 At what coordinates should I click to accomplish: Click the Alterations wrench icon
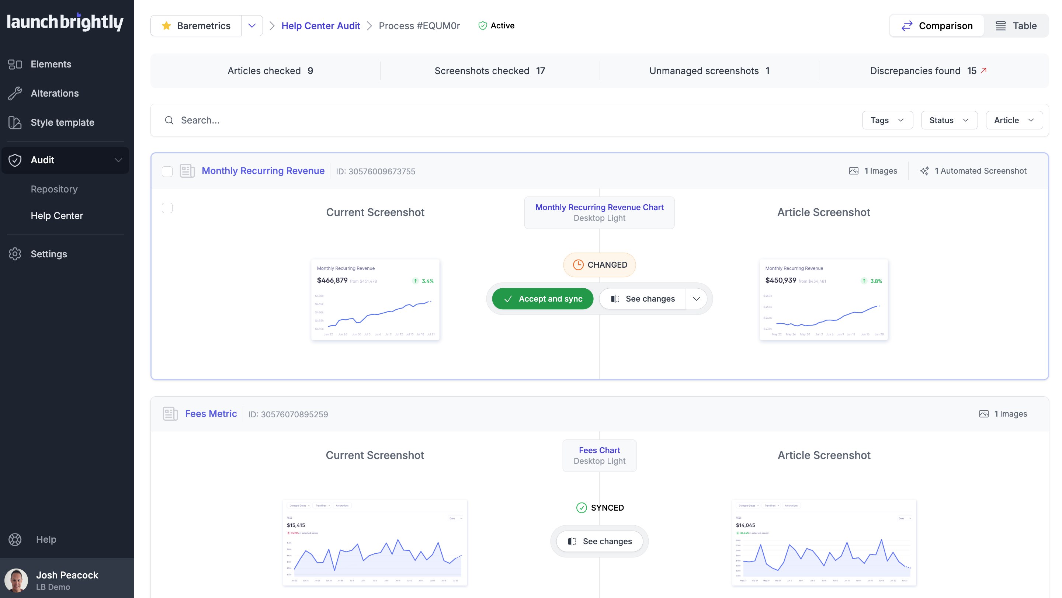click(x=15, y=93)
